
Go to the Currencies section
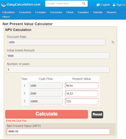tap(56, 12)
